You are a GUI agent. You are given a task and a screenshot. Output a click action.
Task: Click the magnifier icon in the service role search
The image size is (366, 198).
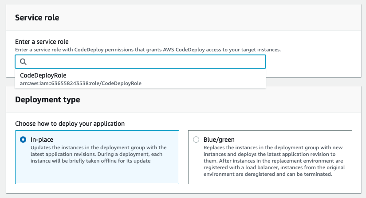(23, 62)
